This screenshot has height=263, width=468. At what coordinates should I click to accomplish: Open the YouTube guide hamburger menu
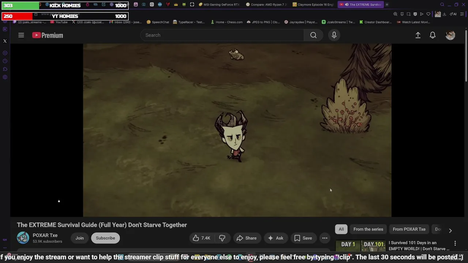point(21,35)
